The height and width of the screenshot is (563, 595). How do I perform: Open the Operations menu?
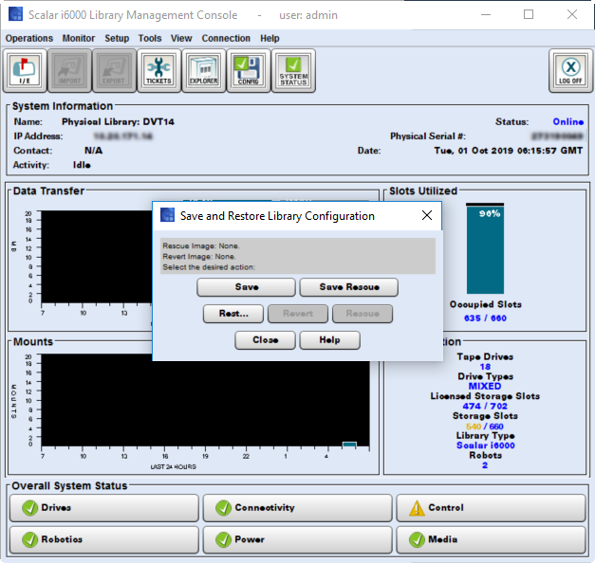pyautogui.click(x=29, y=38)
